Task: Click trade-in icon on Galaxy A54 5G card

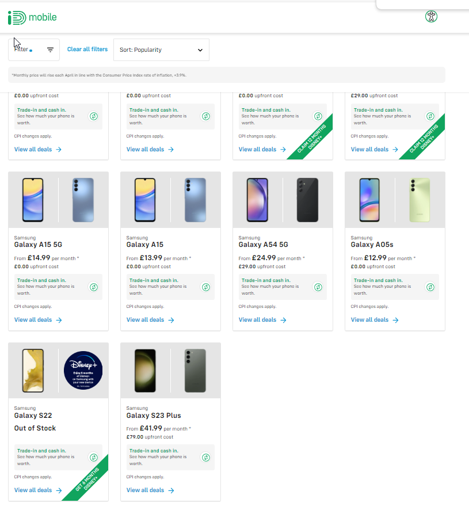Action: click(x=318, y=287)
